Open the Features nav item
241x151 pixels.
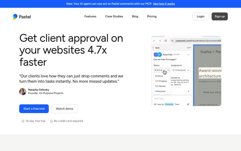pyautogui.click(x=90, y=16)
